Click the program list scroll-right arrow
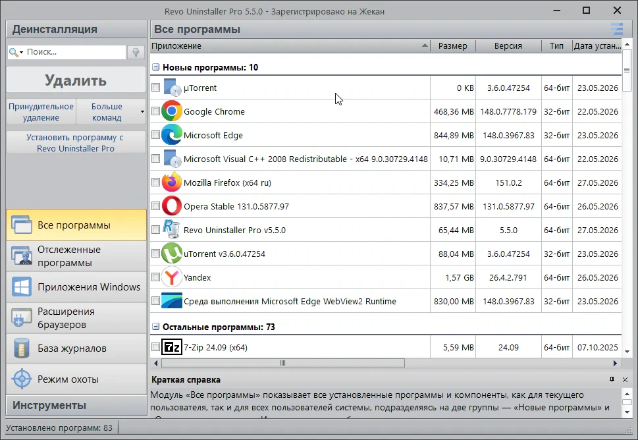Image resolution: width=638 pixels, height=440 pixels. tap(615, 363)
